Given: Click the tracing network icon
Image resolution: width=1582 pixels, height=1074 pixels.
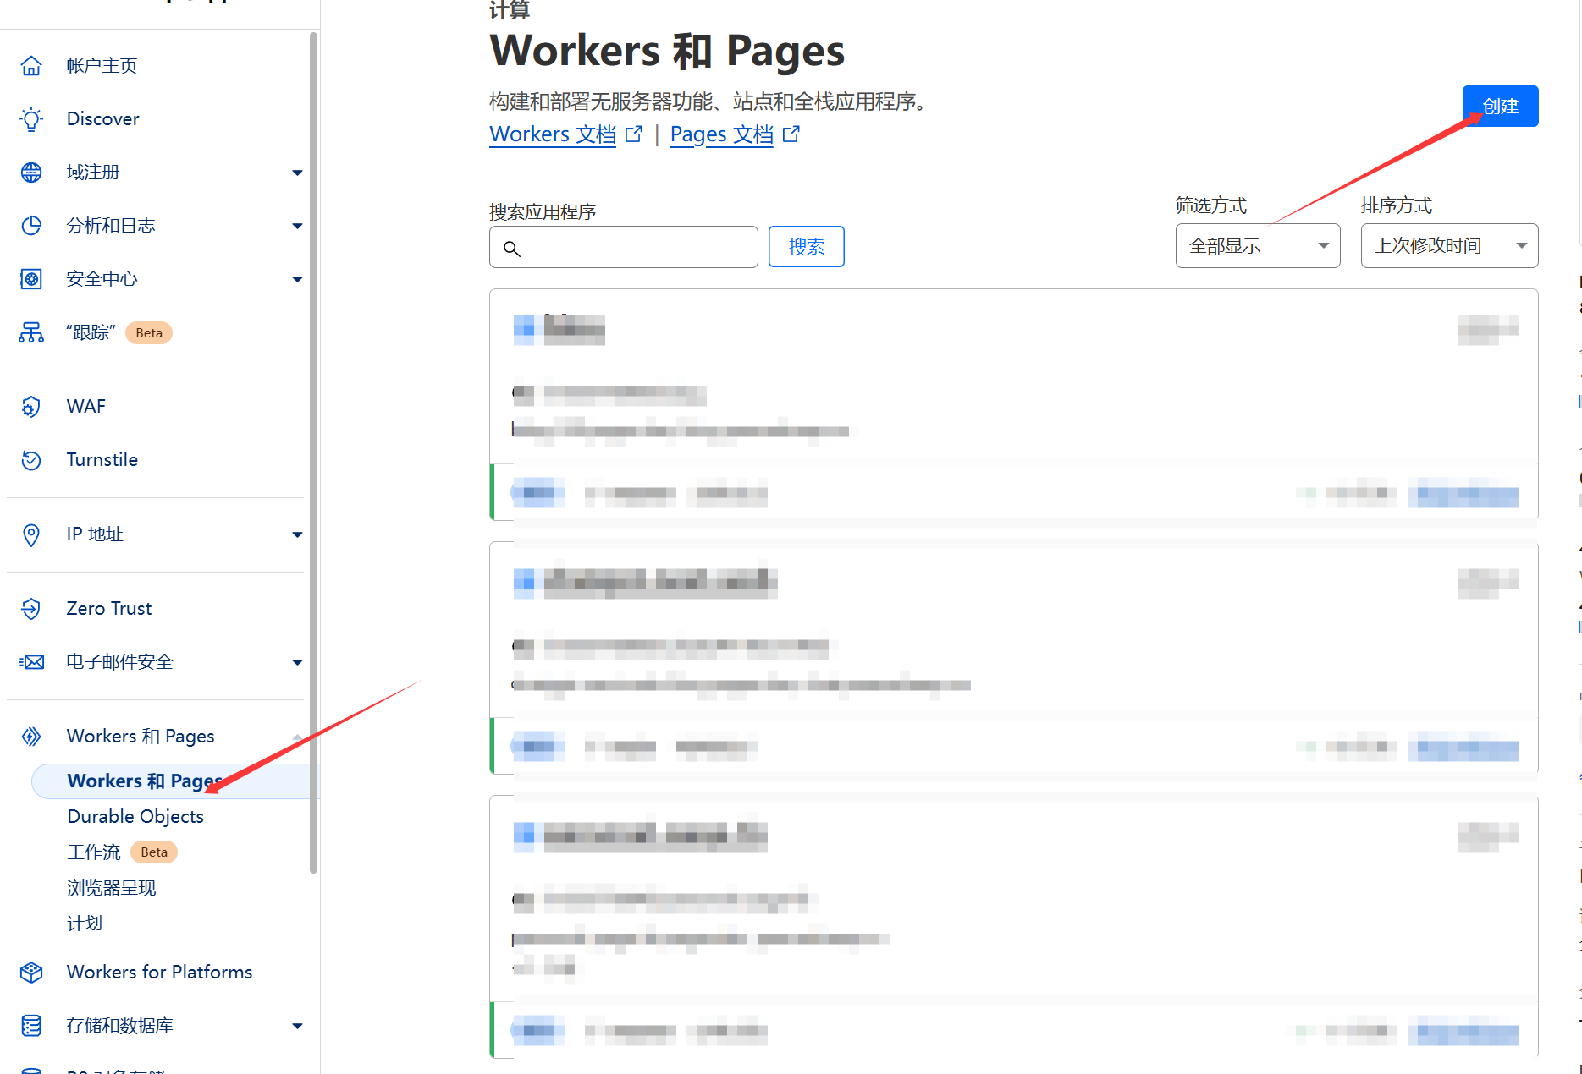Looking at the screenshot, I should (31, 332).
